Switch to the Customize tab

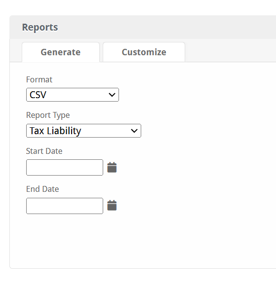(x=144, y=52)
